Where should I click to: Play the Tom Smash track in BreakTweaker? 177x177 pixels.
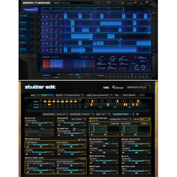click(43, 17)
